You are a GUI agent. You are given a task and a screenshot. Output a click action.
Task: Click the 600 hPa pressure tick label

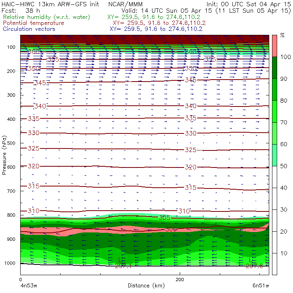pyautogui.click(x=11, y=167)
